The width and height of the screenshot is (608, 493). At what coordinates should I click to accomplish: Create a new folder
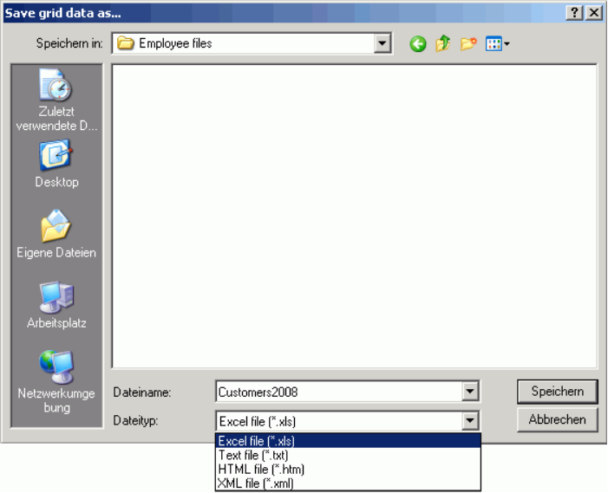point(468,44)
